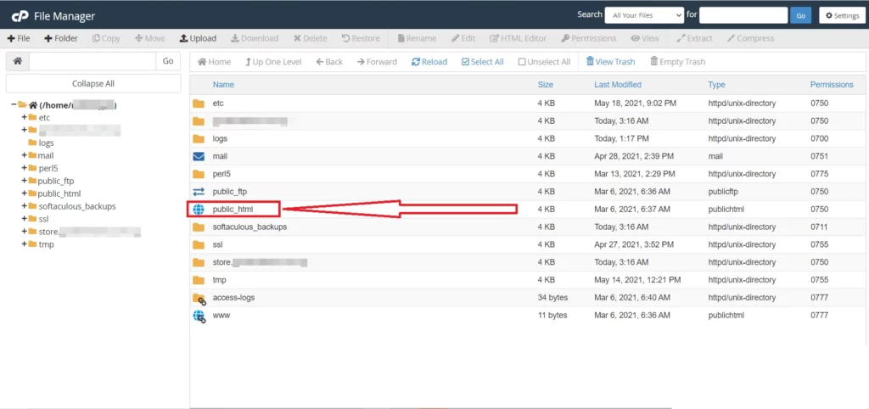Expand the mail tree folder

[x=25, y=155]
